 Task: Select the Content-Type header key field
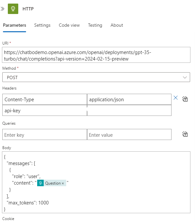45,99
